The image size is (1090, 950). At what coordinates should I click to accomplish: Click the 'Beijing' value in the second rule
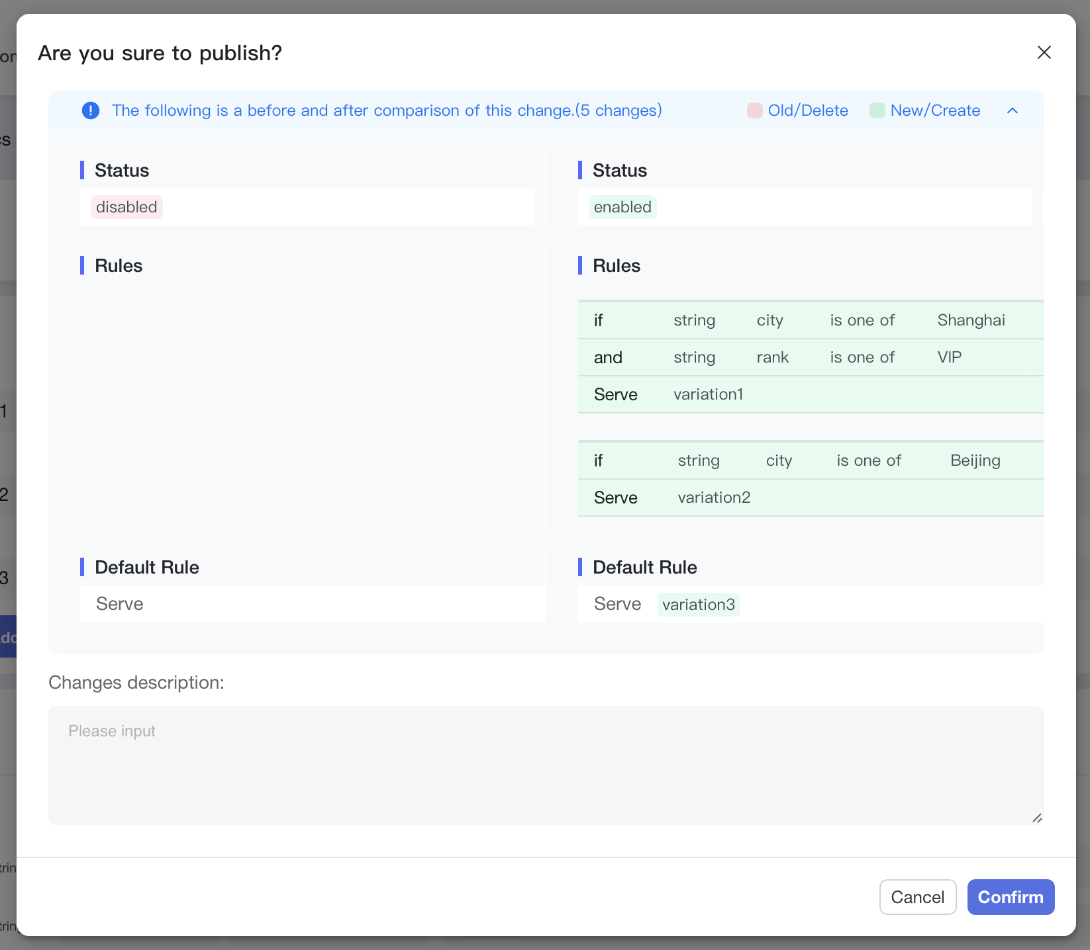[x=975, y=460]
